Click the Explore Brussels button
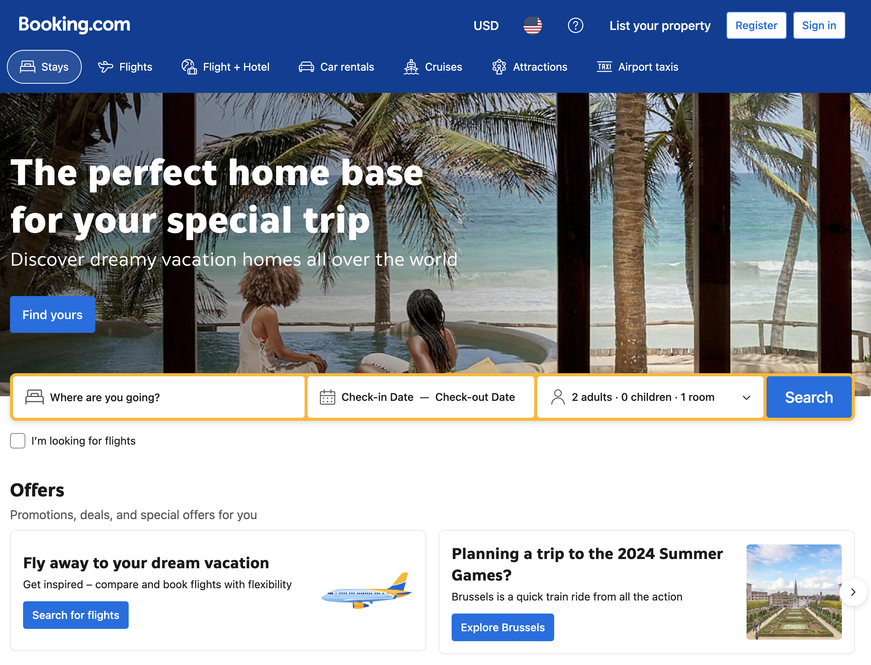Viewport: 871px width, 665px height. (x=502, y=627)
